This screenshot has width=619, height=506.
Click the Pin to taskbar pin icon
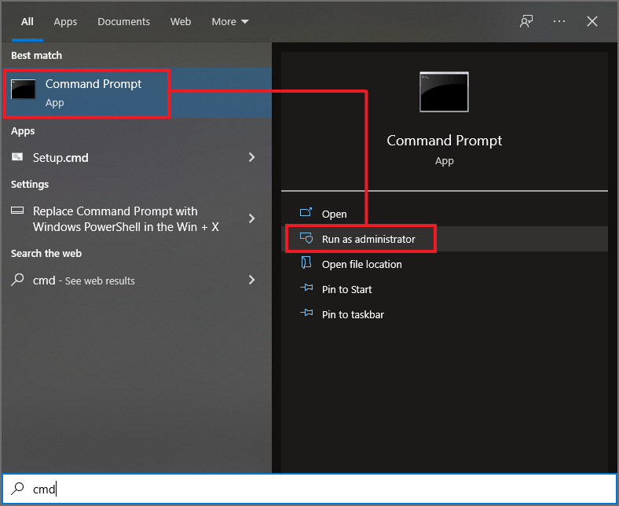pos(306,313)
